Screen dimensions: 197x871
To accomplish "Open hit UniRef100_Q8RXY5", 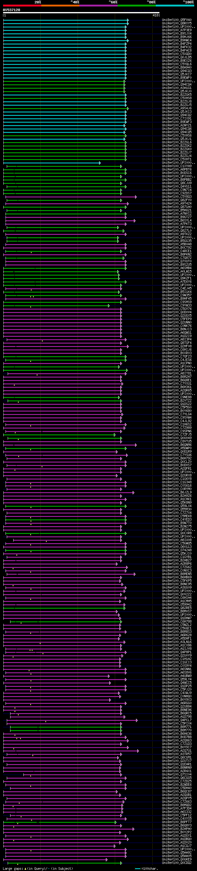I will (177, 23).
